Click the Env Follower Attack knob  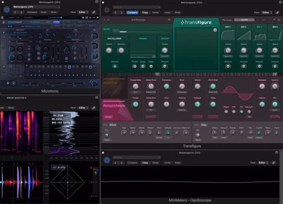[109, 51]
